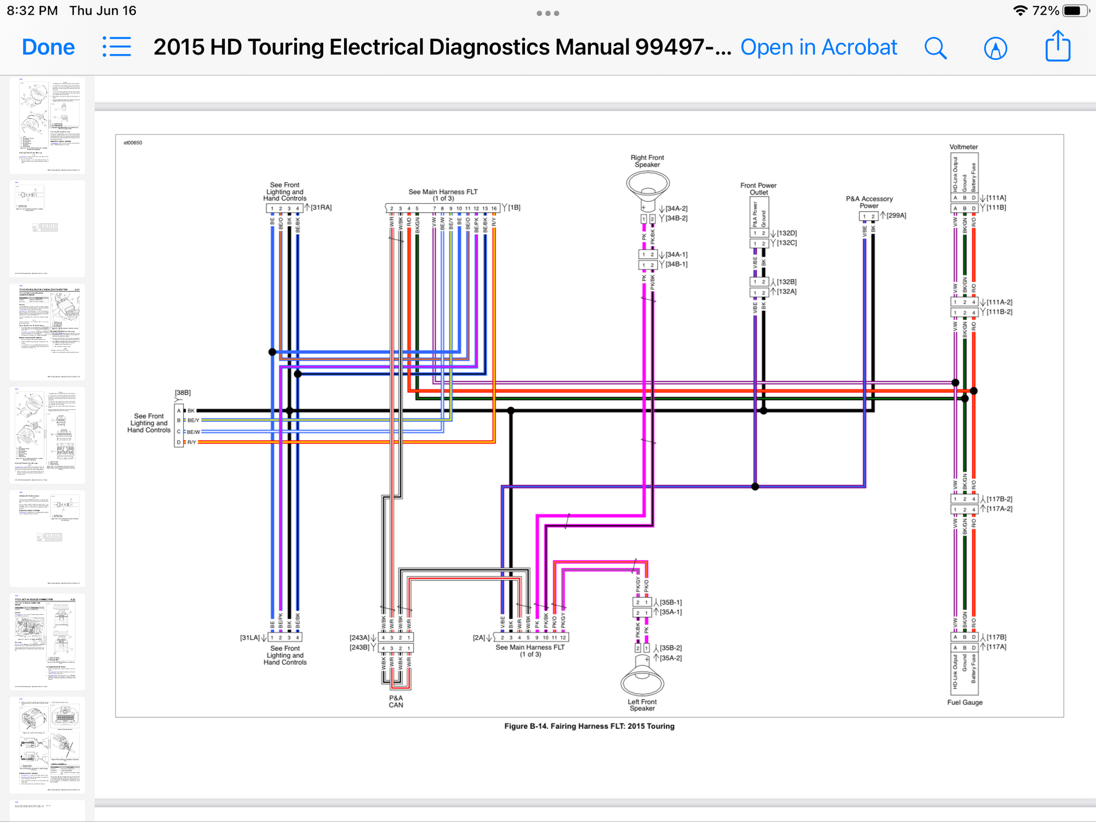Enable Markup annotation mode with pencil icon
The image size is (1096, 822).
tap(996, 48)
